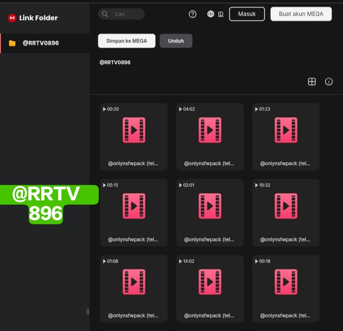Switch view with the grid layout icon

(312, 81)
